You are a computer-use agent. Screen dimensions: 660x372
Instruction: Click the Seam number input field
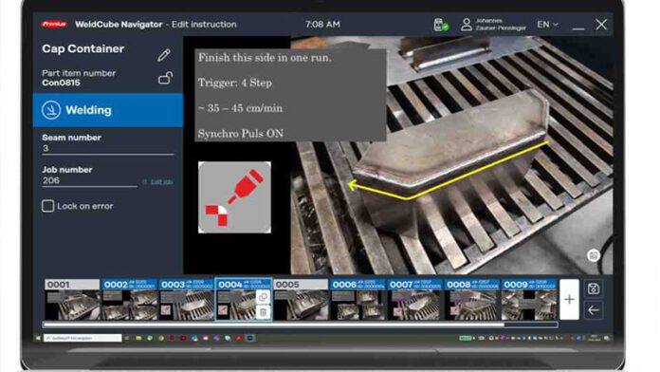point(108,148)
